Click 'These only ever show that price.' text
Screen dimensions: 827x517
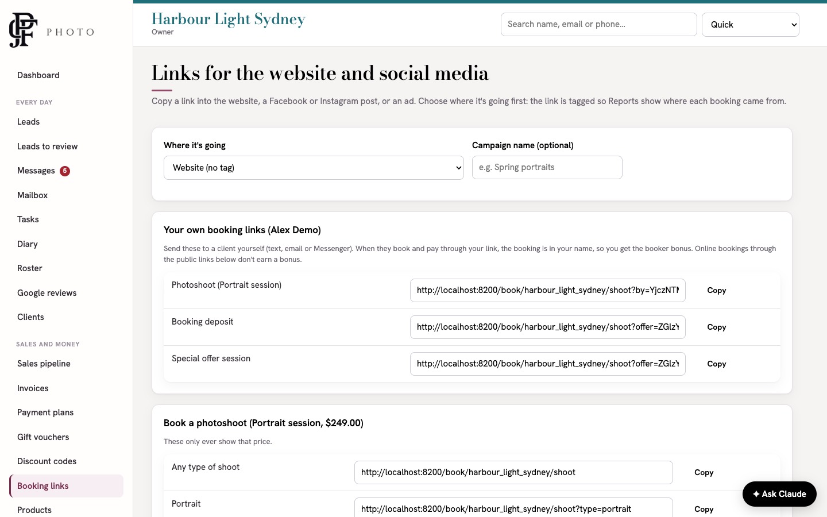pos(218,442)
